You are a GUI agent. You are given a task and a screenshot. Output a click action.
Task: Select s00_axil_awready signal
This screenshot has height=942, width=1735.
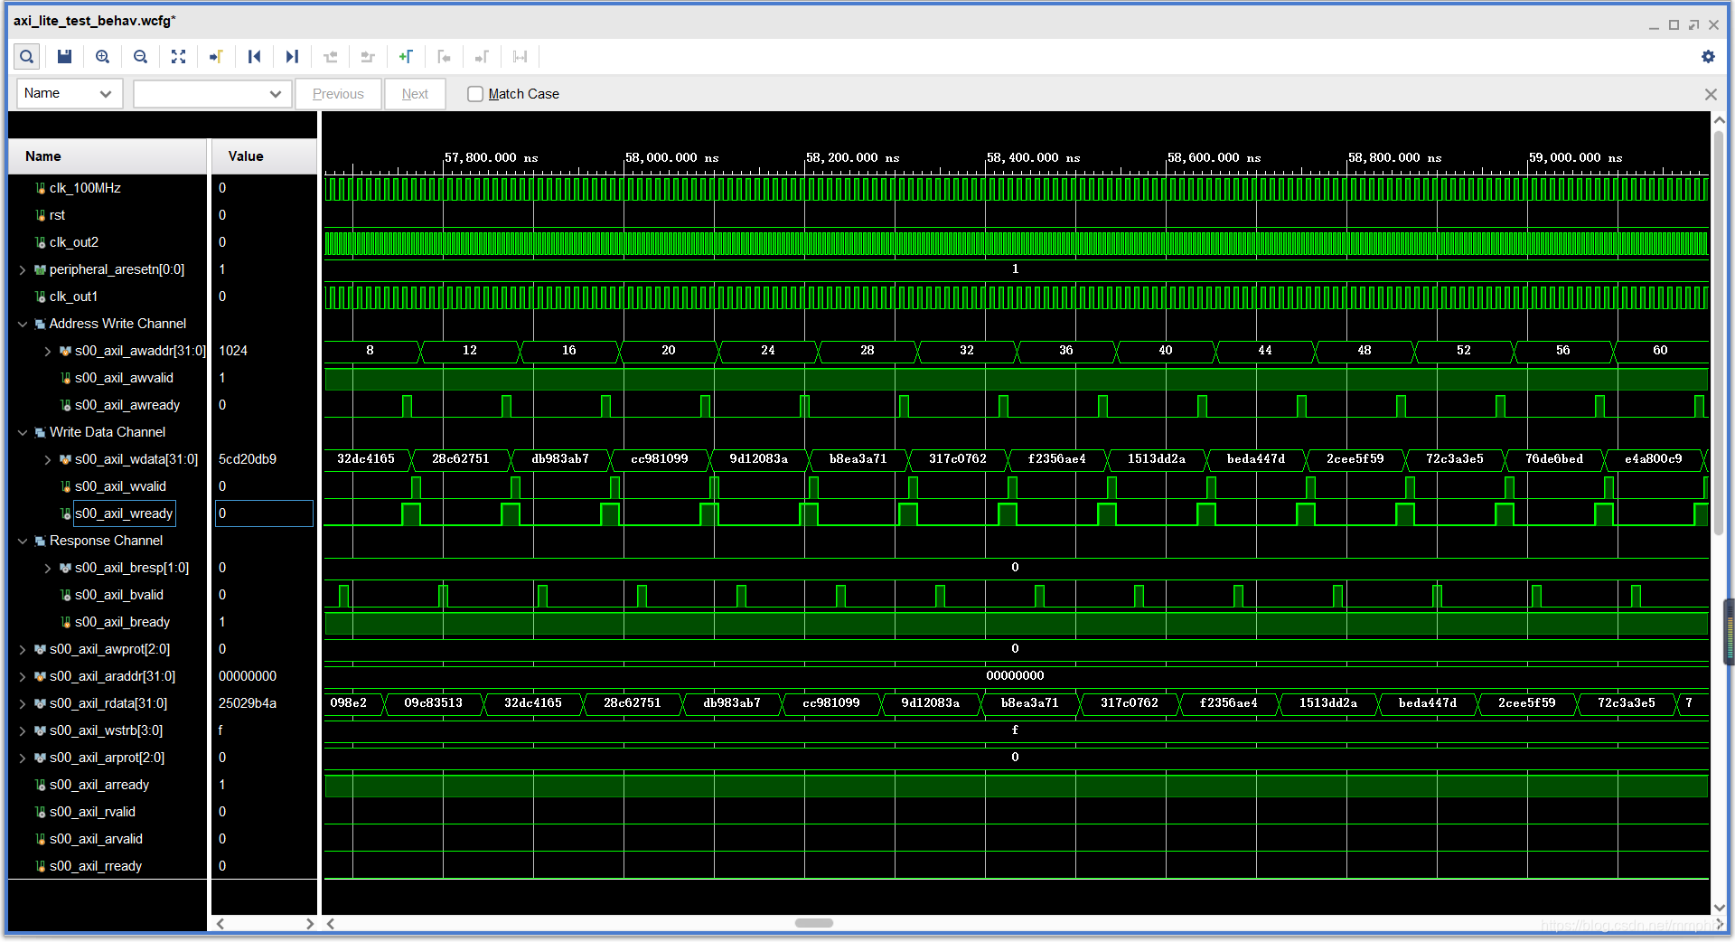(x=127, y=405)
